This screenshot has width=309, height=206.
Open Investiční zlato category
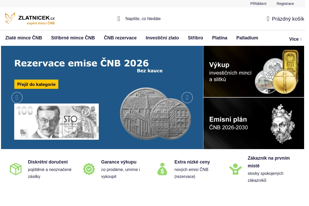pos(162,38)
